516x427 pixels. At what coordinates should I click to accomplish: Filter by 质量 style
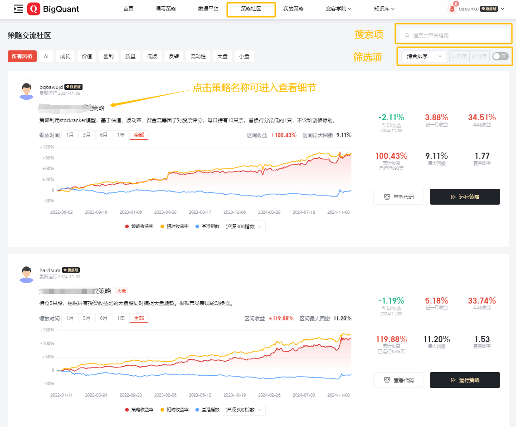click(130, 56)
